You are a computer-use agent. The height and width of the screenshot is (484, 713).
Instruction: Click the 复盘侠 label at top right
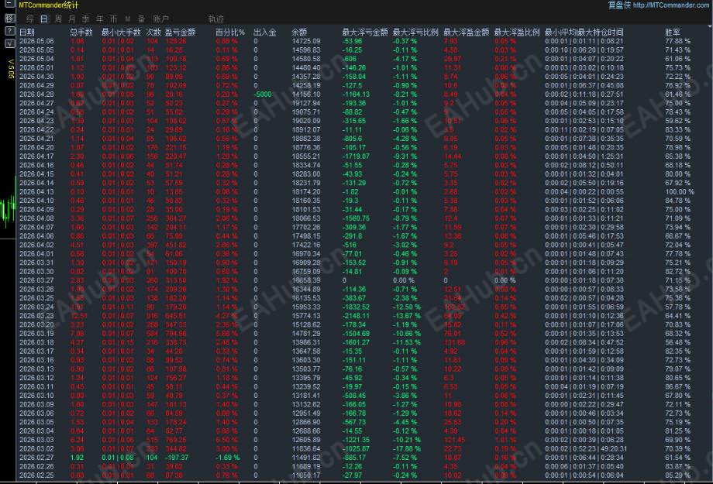pos(619,5)
